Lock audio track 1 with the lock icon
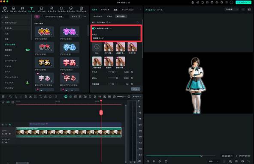The height and width of the screenshot is (164, 254). [3, 142]
